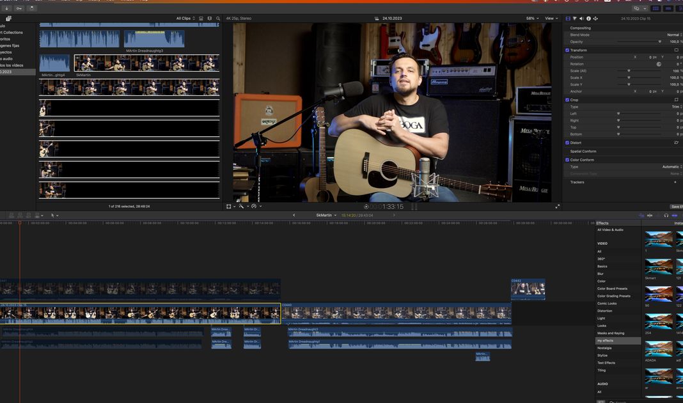Image resolution: width=683 pixels, height=403 pixels.
Task: Click the browser search magnifier icon
Action: click(218, 19)
